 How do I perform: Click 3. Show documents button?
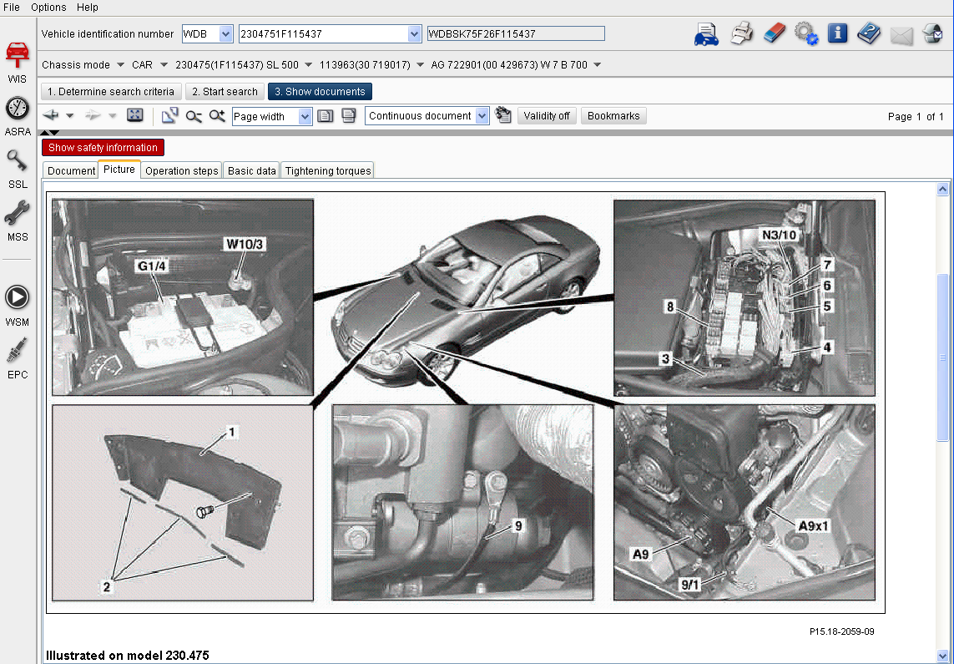320,91
